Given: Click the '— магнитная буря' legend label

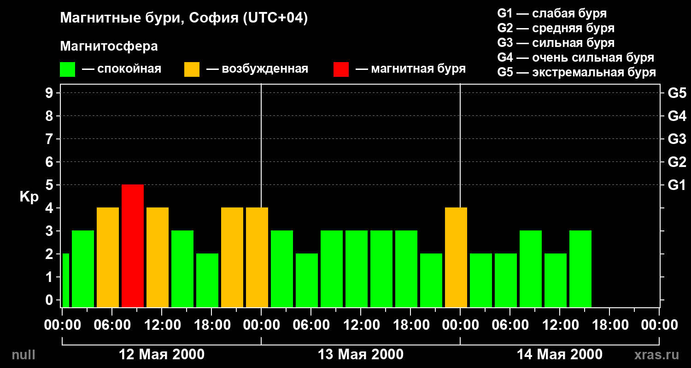Looking at the screenshot, I should [x=410, y=69].
